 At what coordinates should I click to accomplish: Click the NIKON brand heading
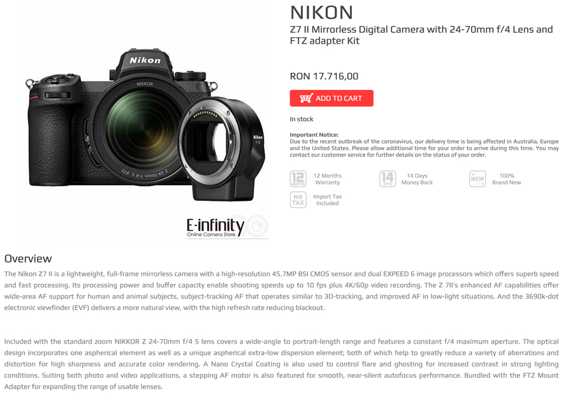(321, 13)
